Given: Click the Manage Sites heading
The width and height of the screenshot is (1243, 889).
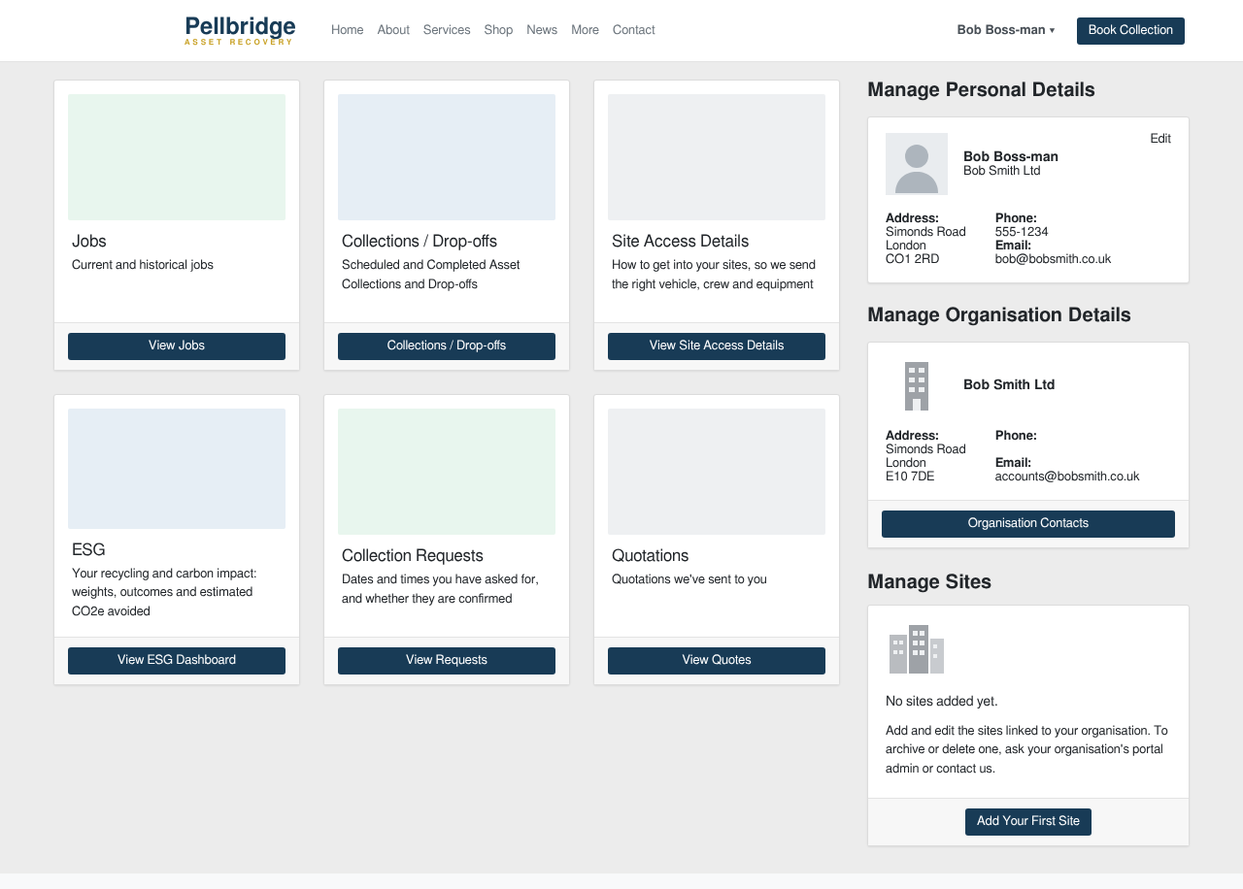Looking at the screenshot, I should [929, 582].
